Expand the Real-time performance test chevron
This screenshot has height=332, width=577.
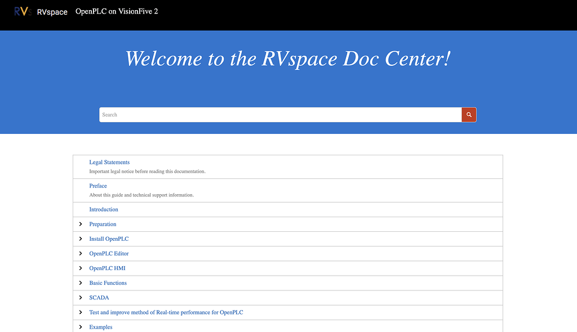(x=81, y=312)
